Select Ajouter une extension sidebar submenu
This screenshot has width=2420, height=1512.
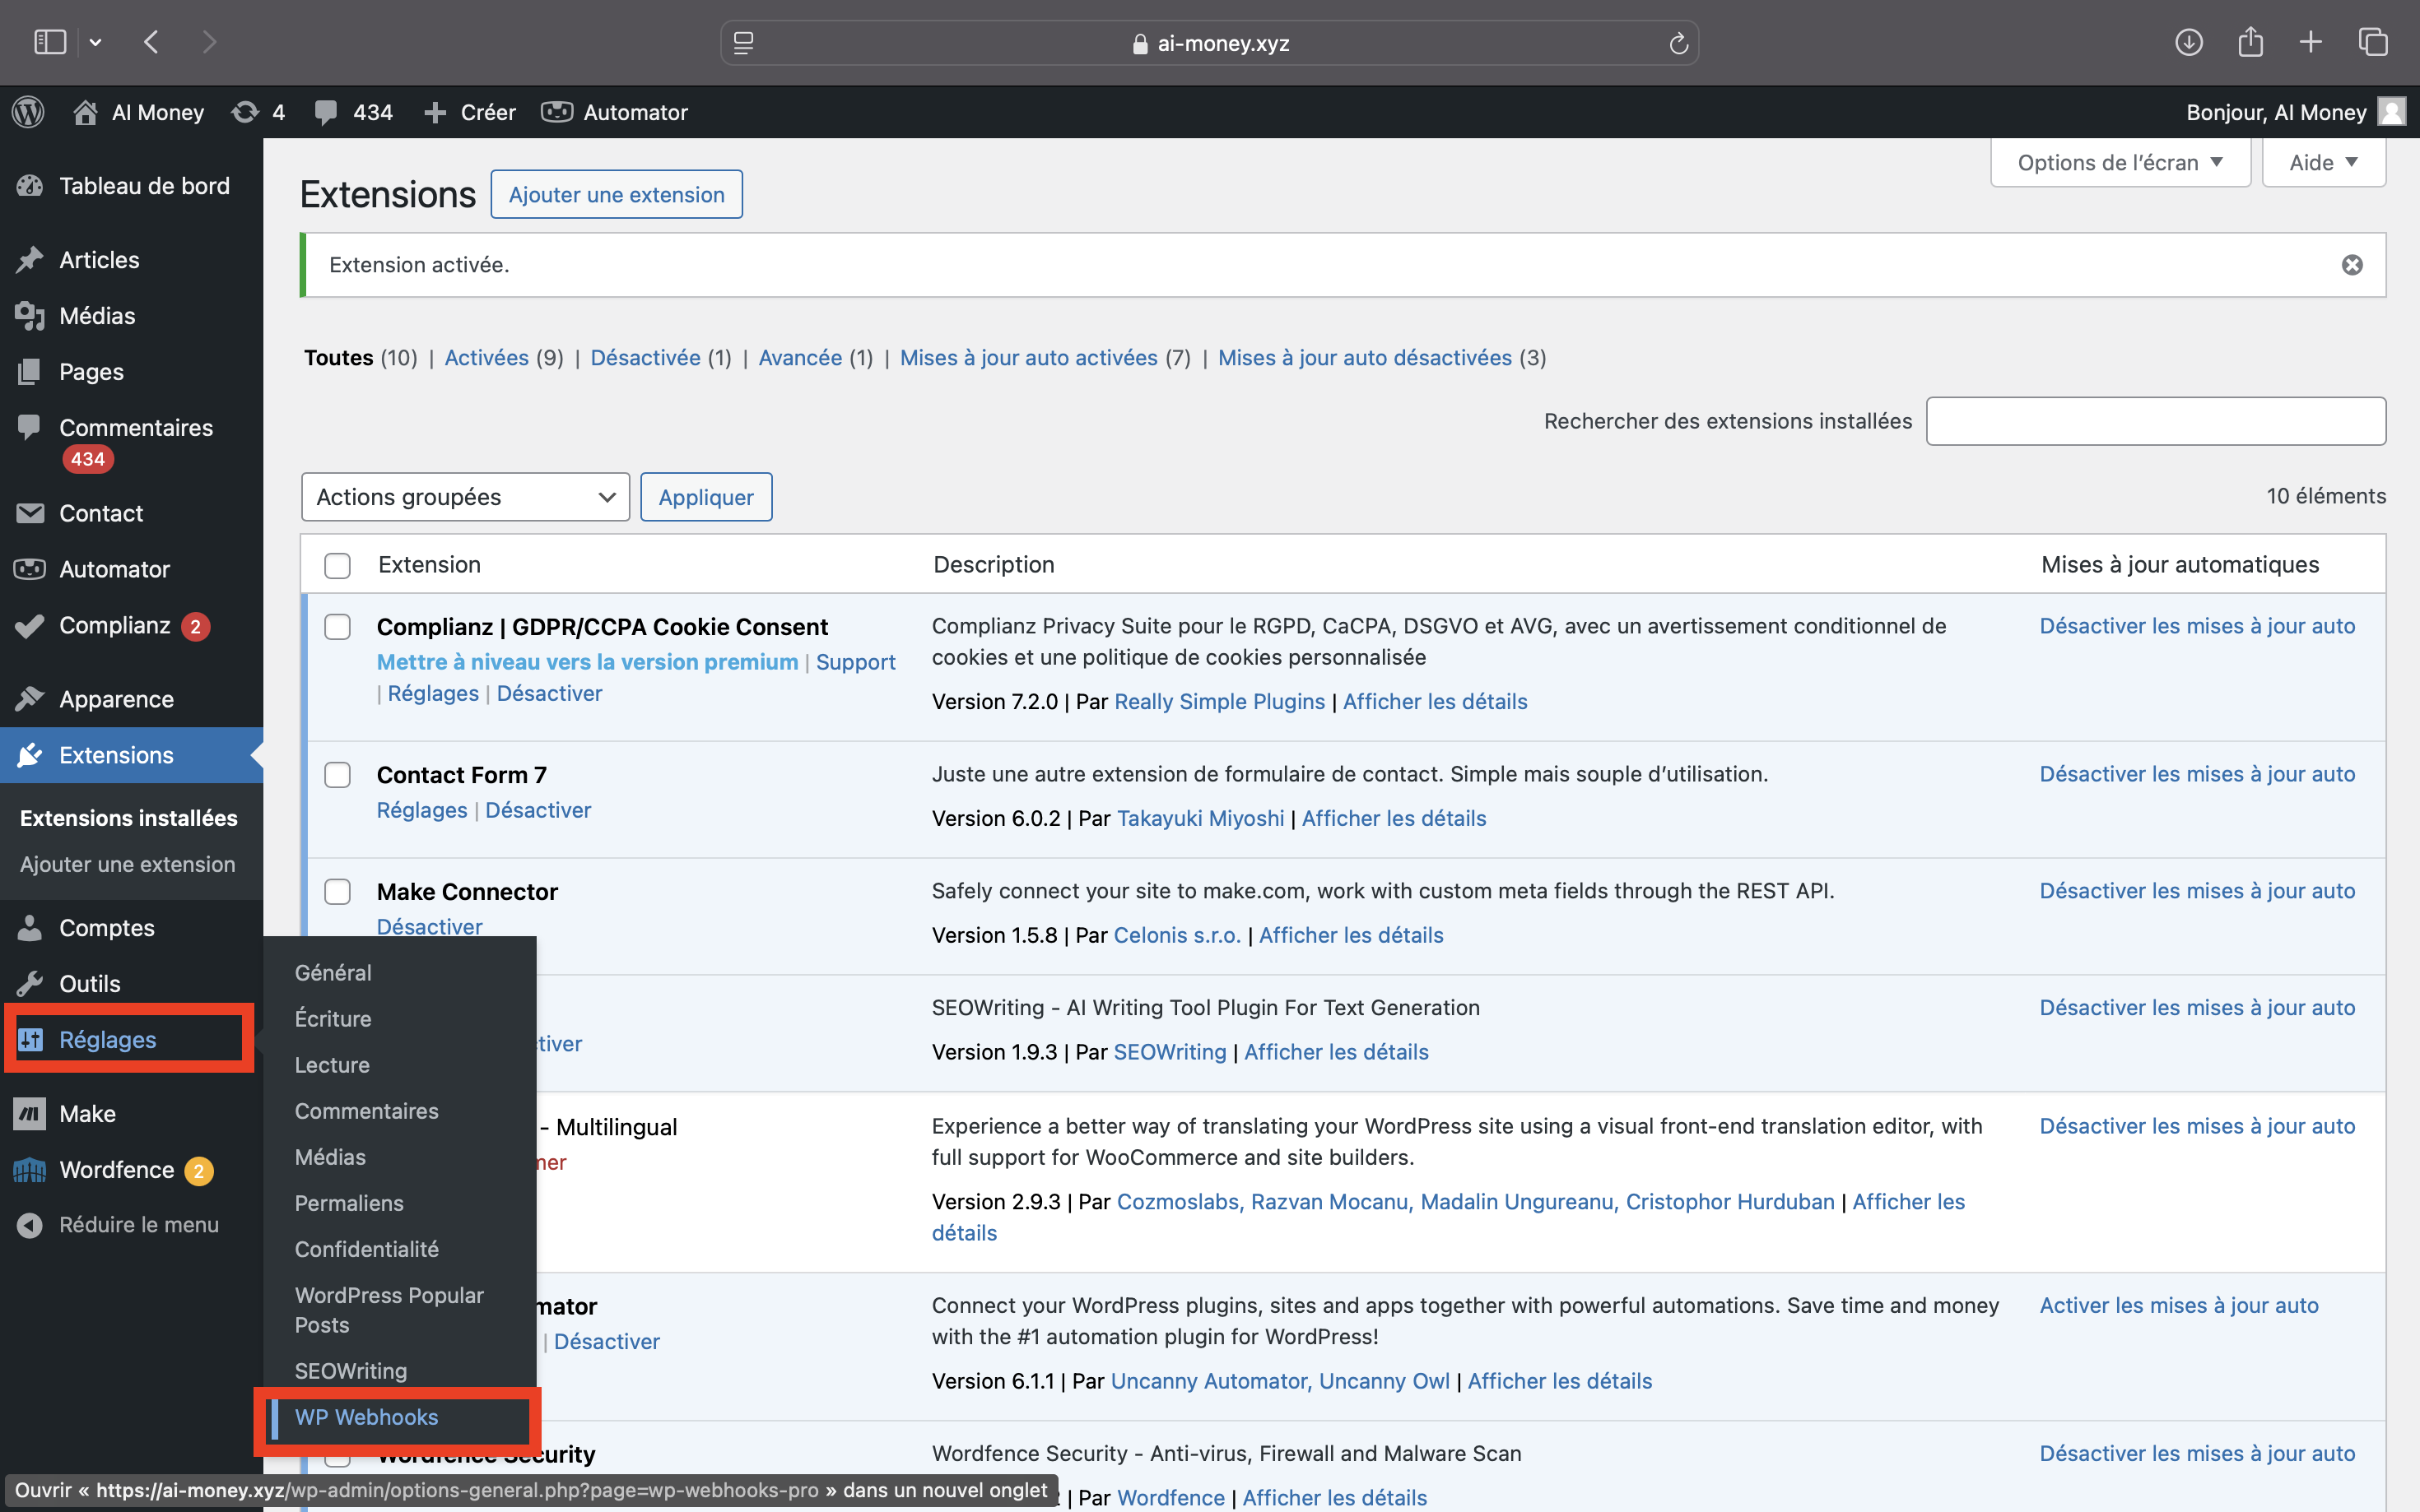(127, 864)
